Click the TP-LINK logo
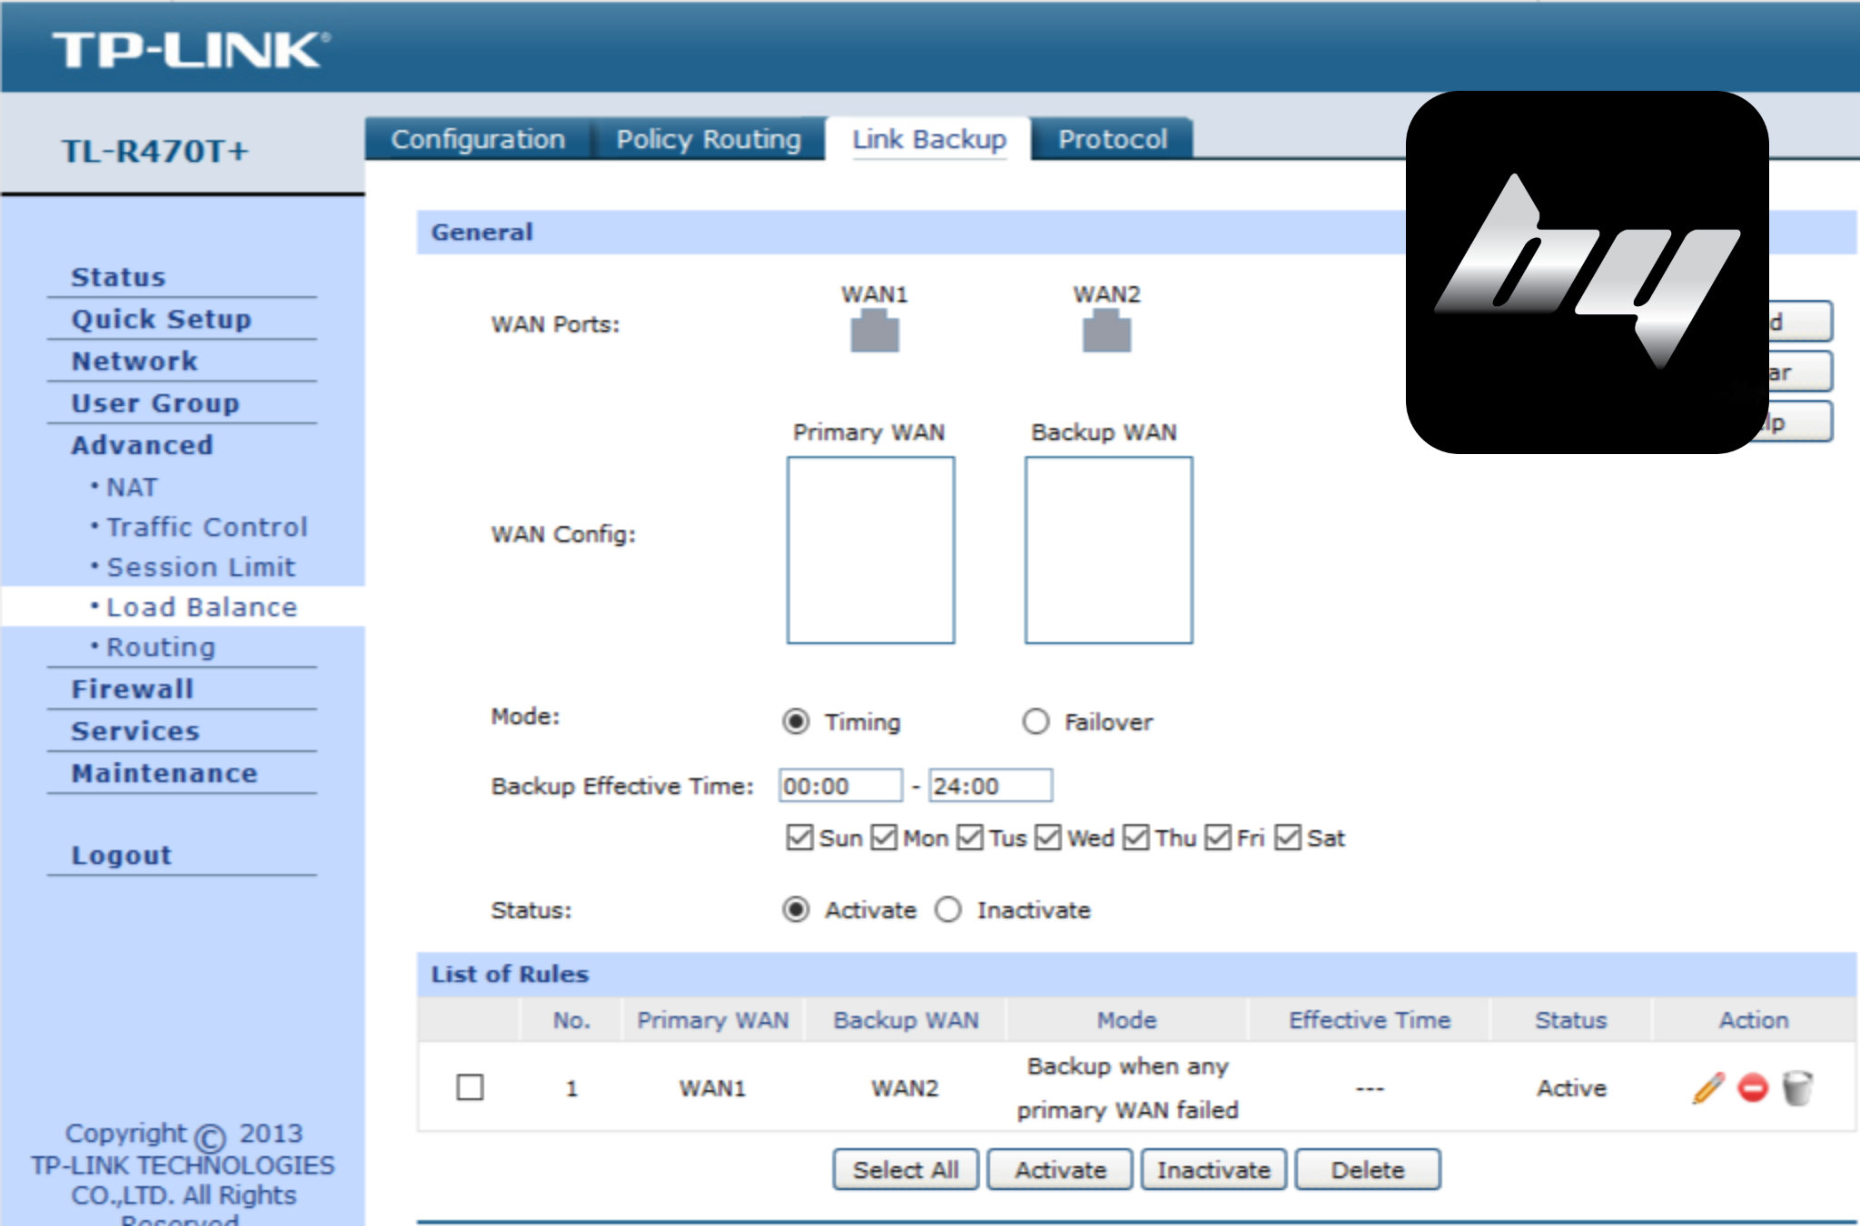The width and height of the screenshot is (1860, 1226). pos(190,50)
